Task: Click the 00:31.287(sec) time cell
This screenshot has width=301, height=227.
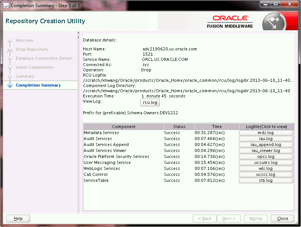Action: pos(210,133)
